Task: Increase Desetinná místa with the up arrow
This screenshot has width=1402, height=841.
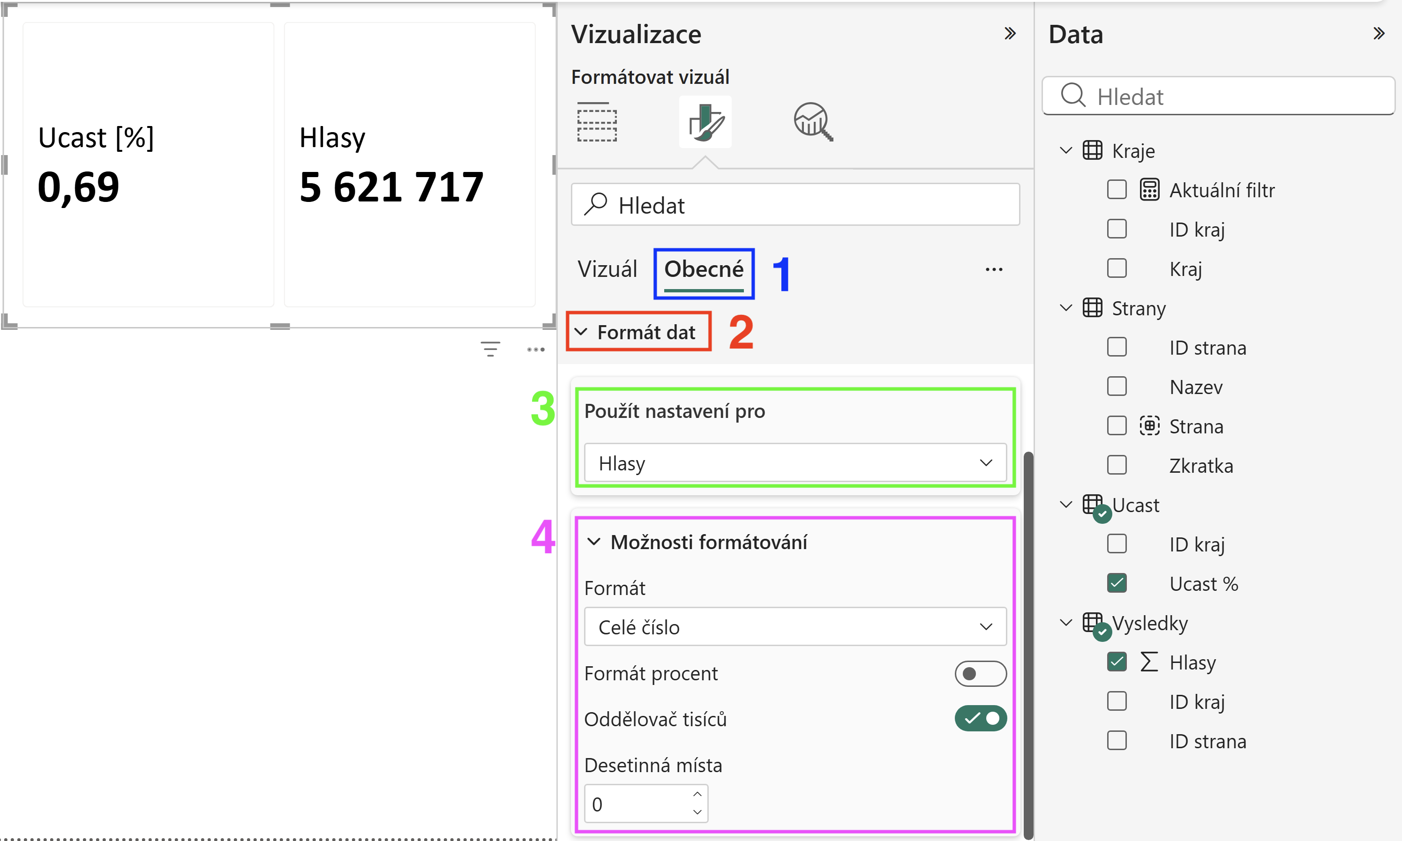Action: [697, 794]
